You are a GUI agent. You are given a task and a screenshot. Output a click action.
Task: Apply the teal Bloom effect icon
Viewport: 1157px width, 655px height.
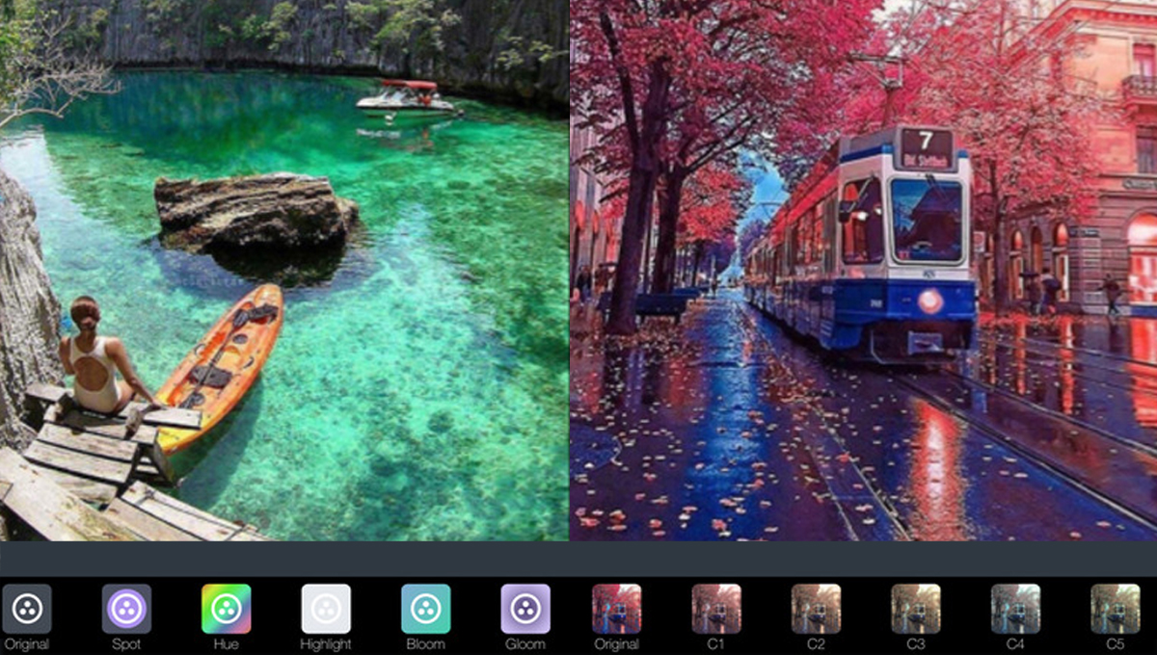[425, 609]
